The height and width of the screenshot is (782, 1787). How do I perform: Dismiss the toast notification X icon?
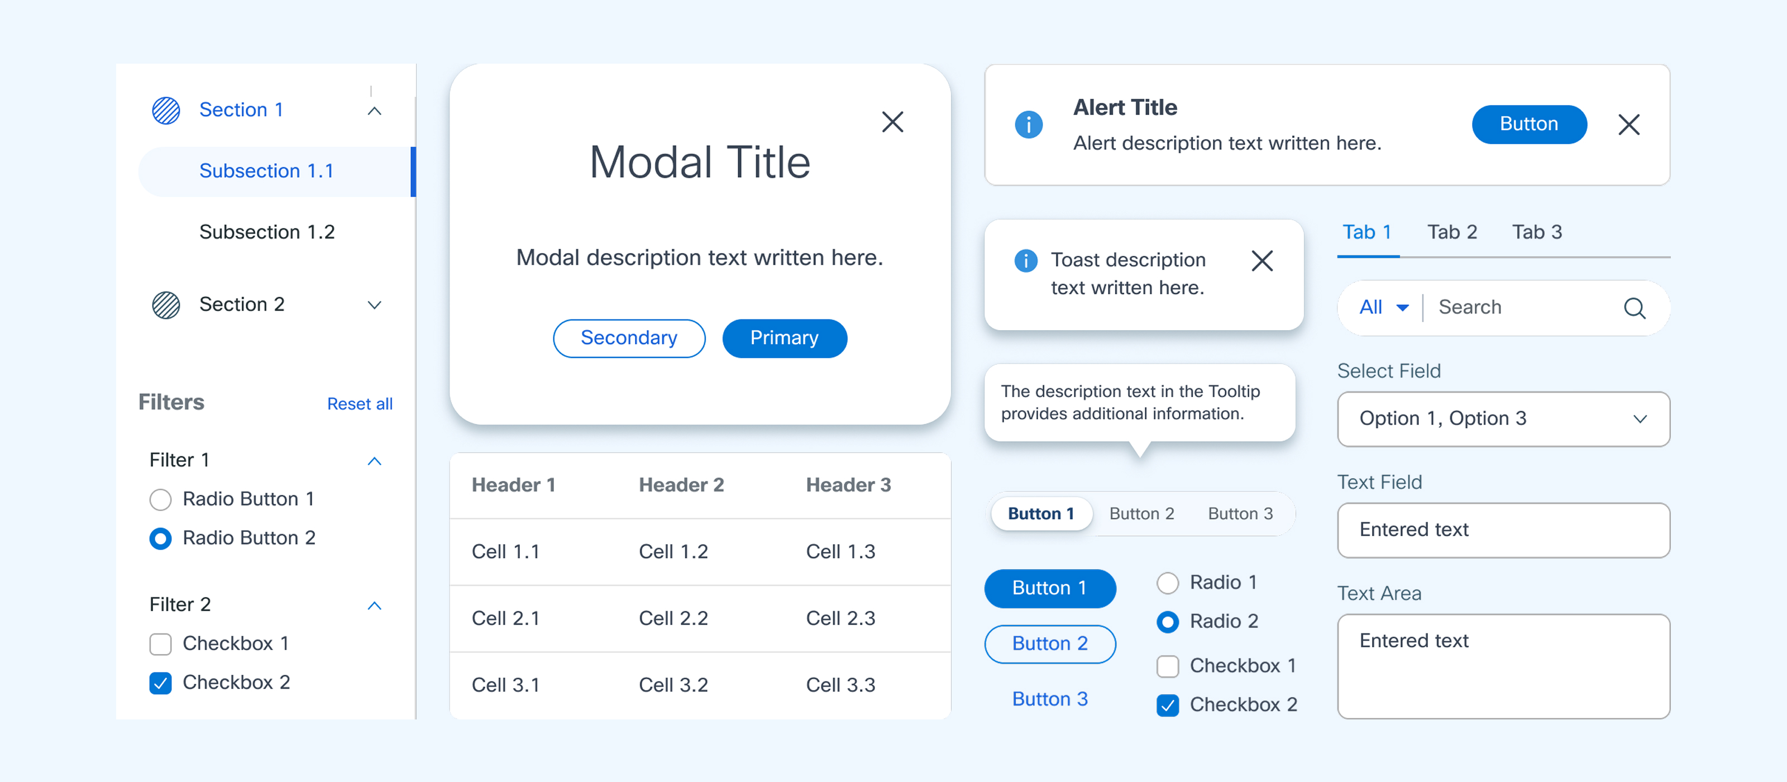(1262, 261)
